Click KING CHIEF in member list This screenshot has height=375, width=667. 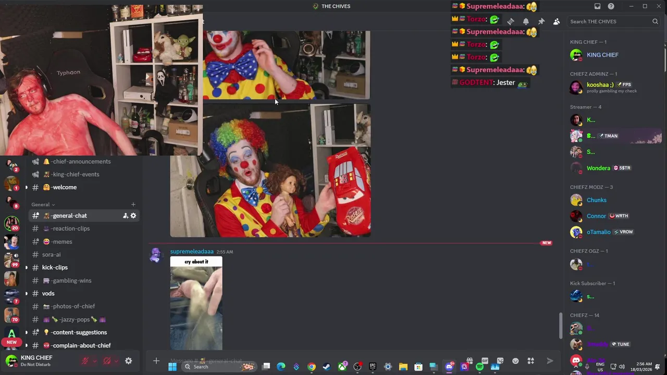(x=614, y=55)
